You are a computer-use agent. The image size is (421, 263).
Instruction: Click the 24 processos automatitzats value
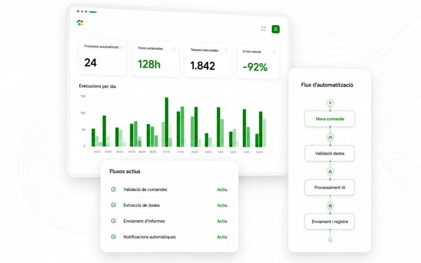[90, 62]
